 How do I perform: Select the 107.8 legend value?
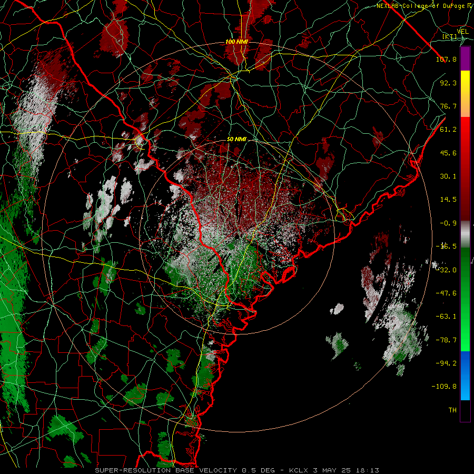tap(446, 59)
